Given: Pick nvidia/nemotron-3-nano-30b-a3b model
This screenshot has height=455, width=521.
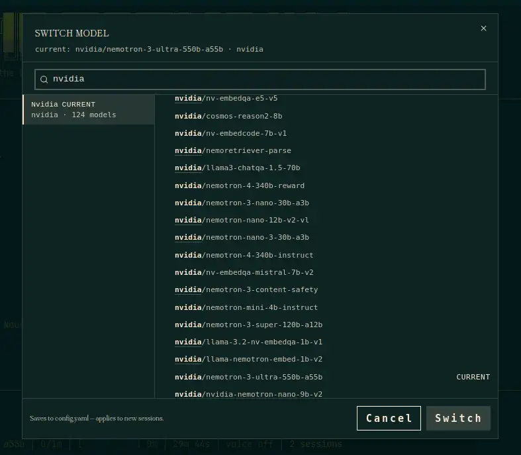Looking at the screenshot, I should tap(327, 203).
